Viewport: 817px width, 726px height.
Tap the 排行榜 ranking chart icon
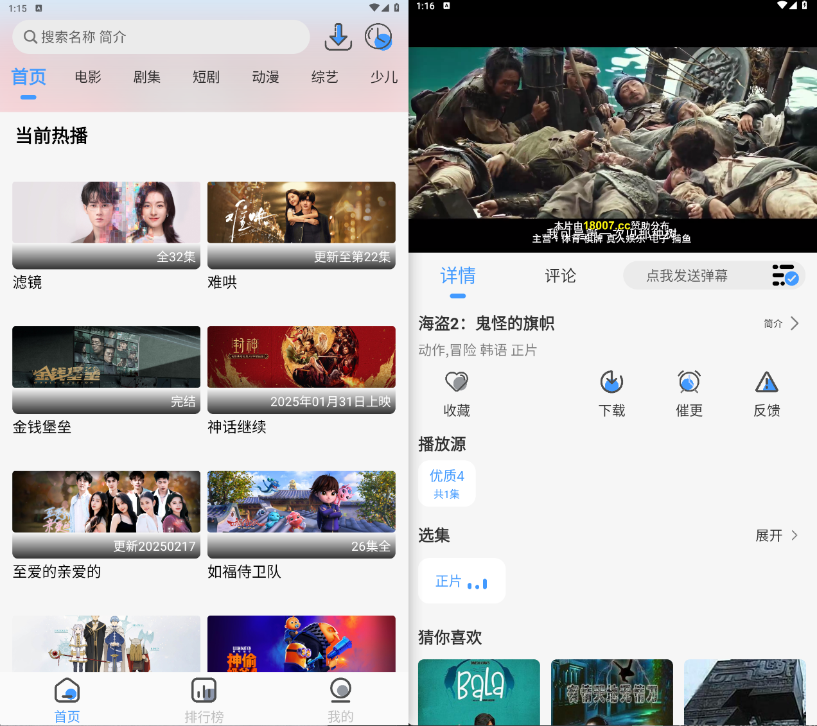pos(204,691)
